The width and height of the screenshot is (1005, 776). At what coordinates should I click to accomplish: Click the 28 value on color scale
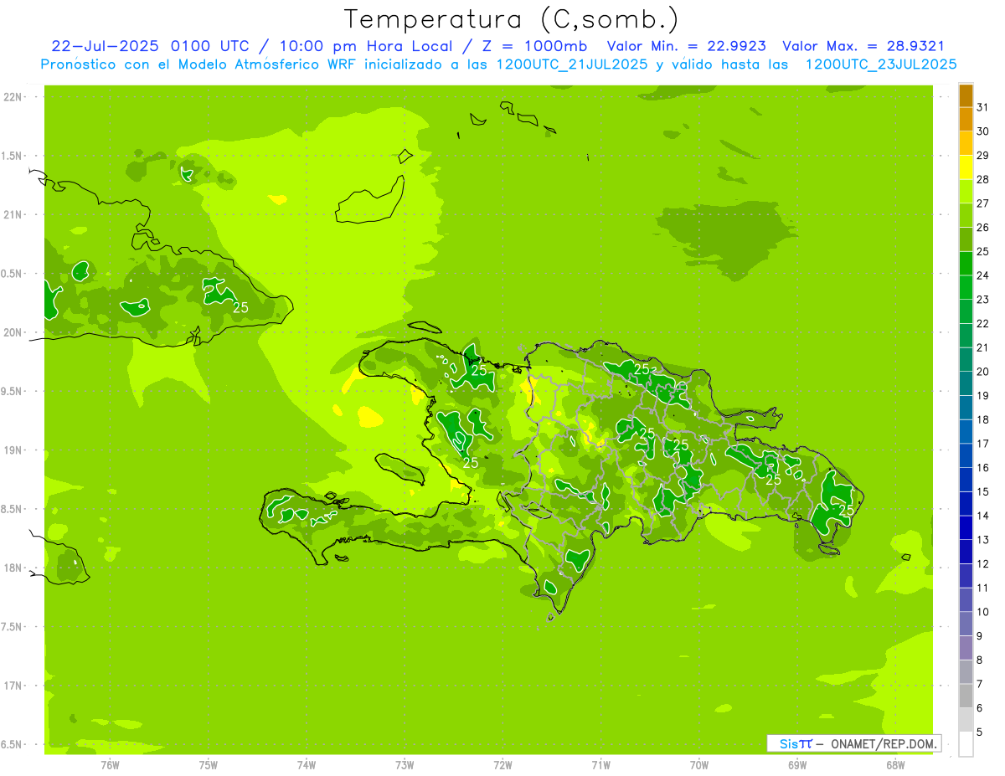pos(982,179)
